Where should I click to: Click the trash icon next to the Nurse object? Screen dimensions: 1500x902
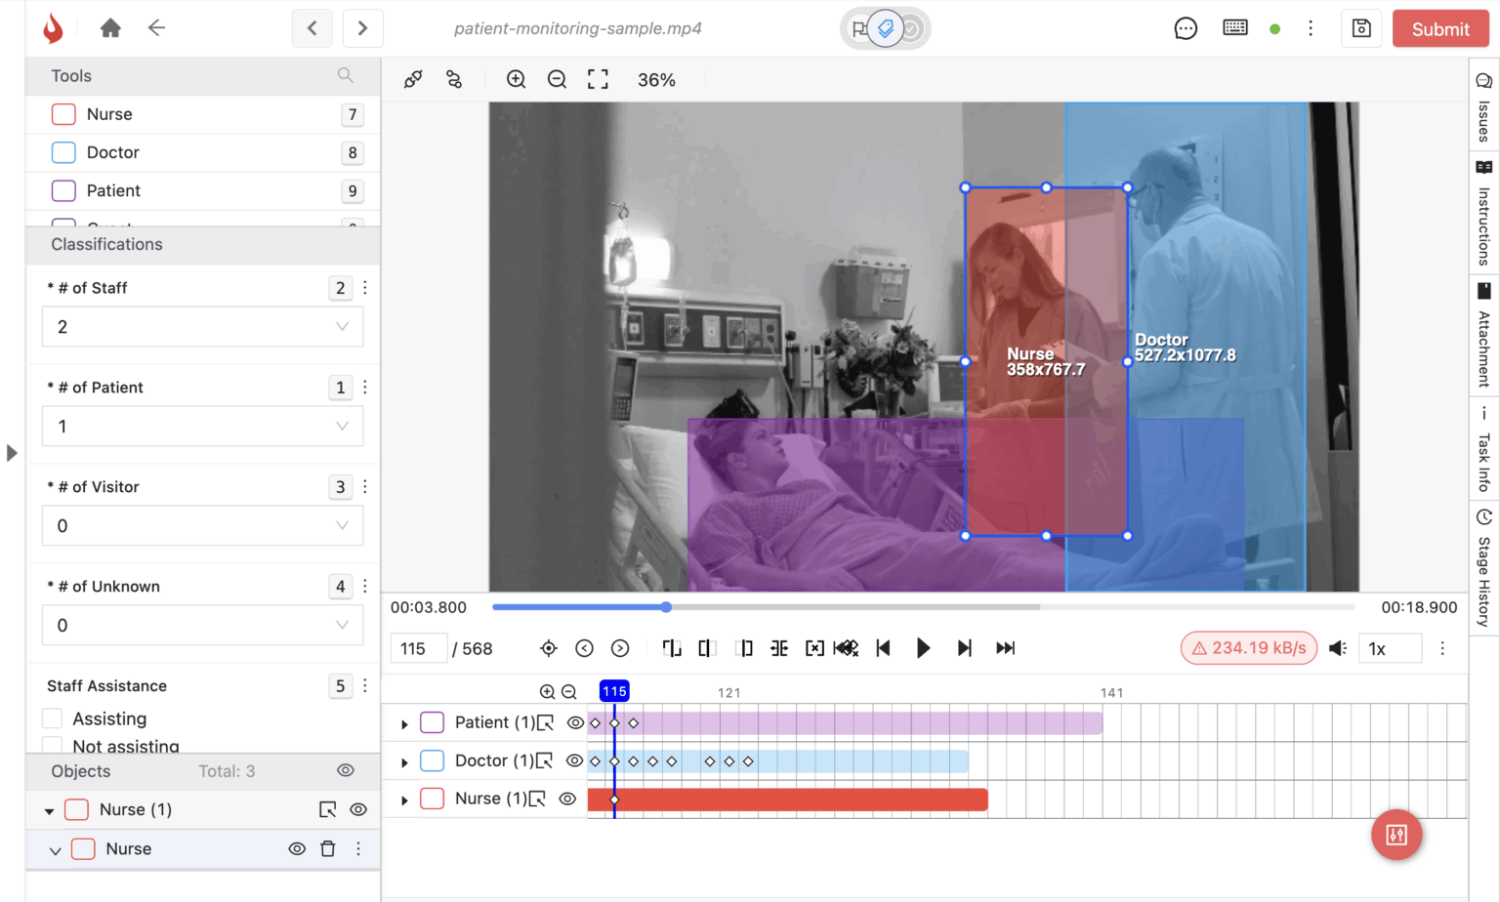point(327,848)
